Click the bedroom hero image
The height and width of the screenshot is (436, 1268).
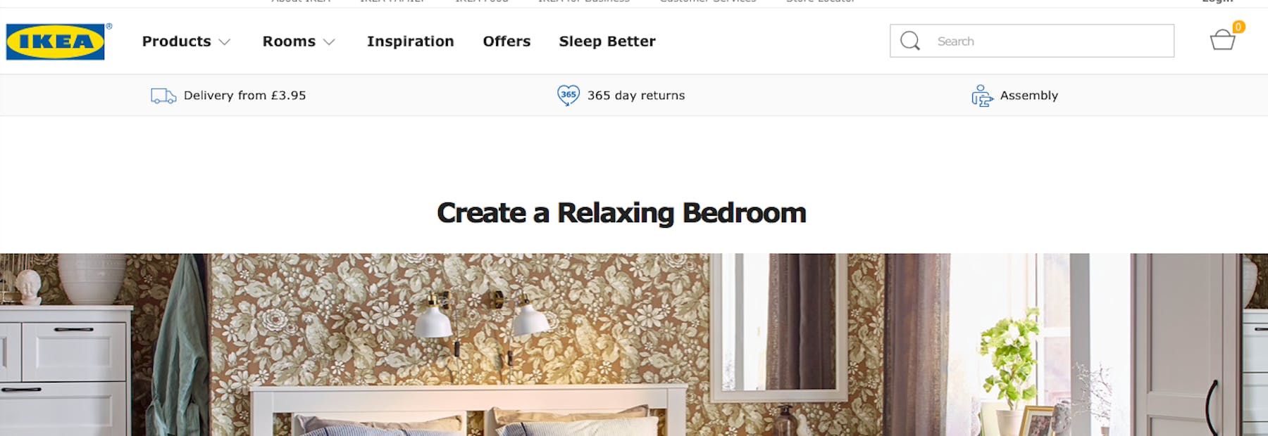(634, 345)
